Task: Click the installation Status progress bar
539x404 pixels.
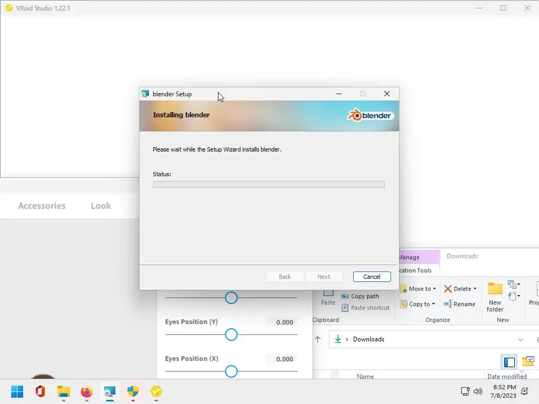Action: pyautogui.click(x=269, y=185)
